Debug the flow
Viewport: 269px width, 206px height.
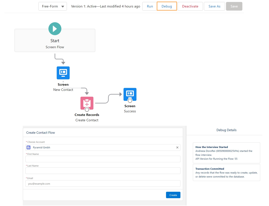pyautogui.click(x=167, y=6)
